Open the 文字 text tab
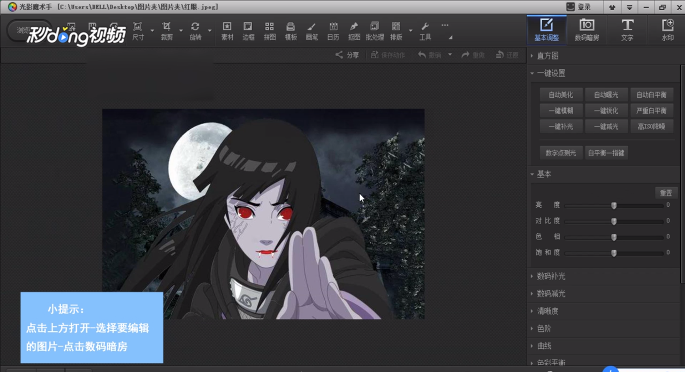 627,30
